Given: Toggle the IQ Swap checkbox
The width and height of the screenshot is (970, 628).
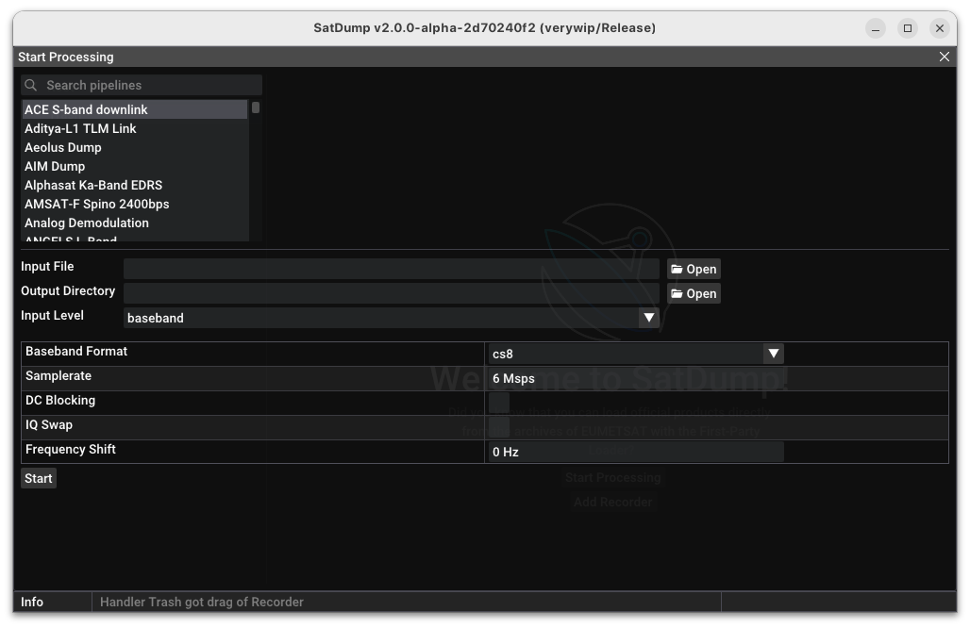Looking at the screenshot, I should pos(499,426).
